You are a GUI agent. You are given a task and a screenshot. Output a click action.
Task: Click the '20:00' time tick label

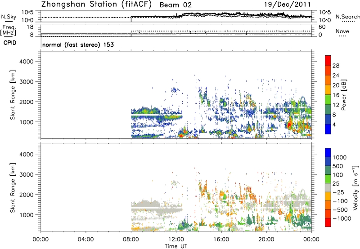[x=266, y=240]
